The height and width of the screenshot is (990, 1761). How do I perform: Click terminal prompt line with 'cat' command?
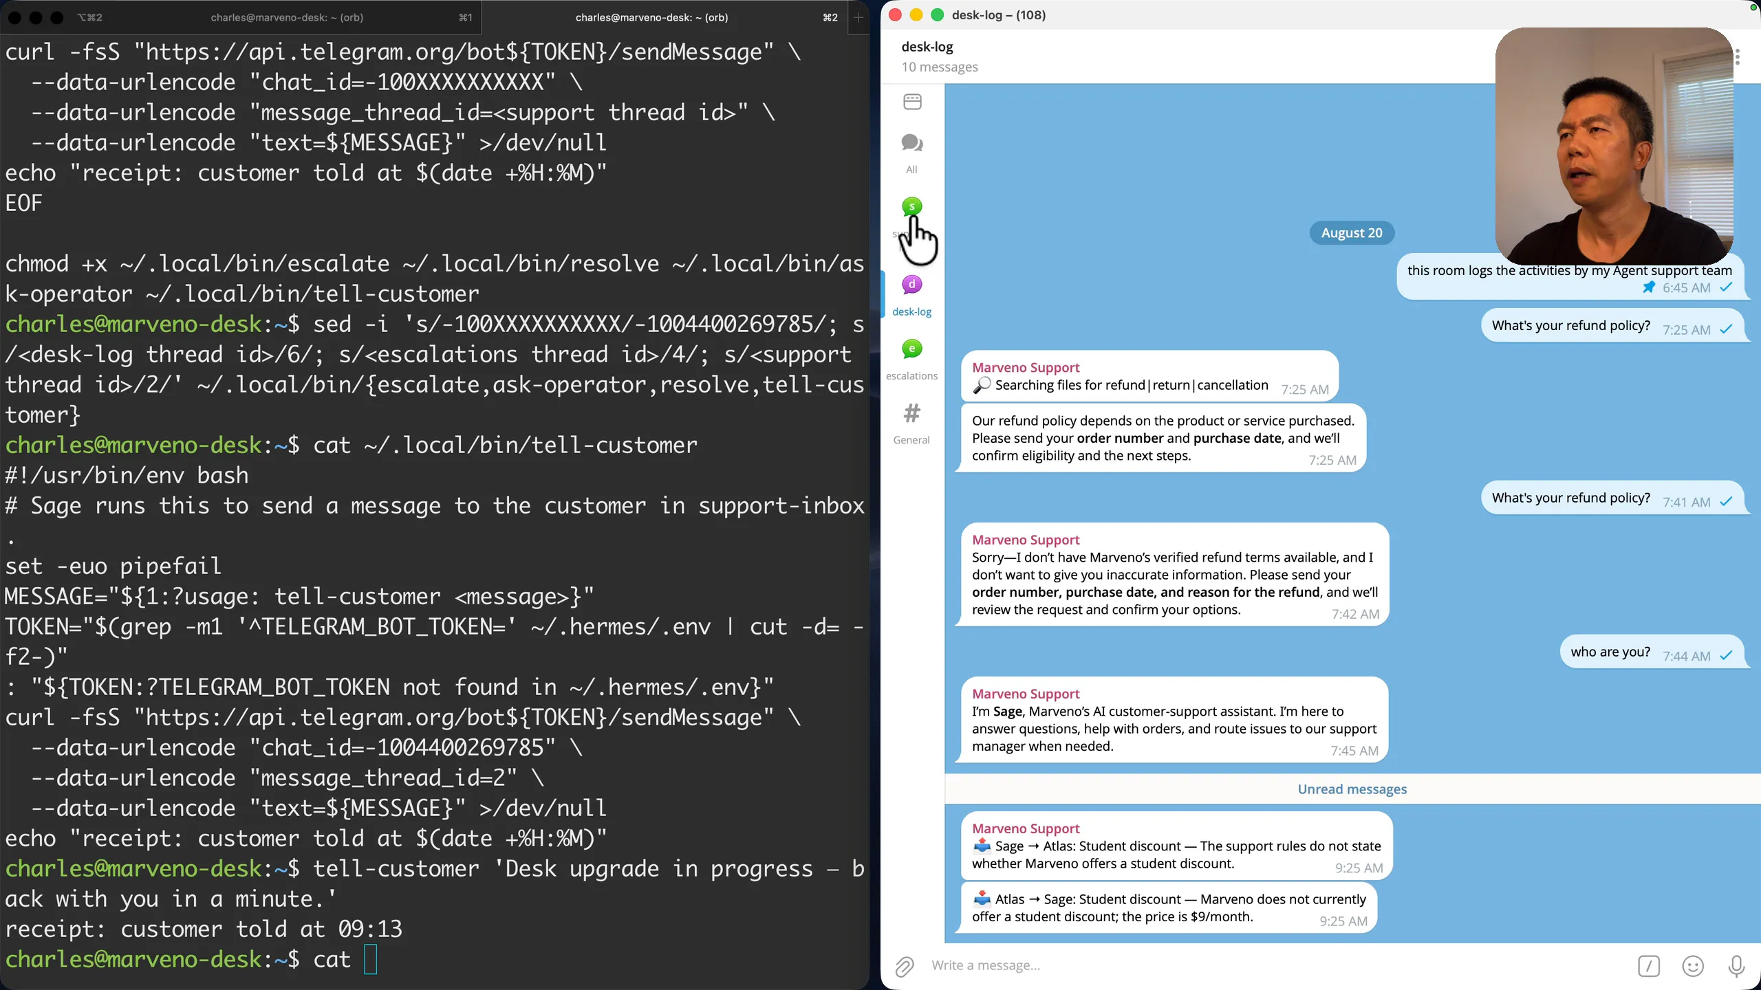pos(191,960)
